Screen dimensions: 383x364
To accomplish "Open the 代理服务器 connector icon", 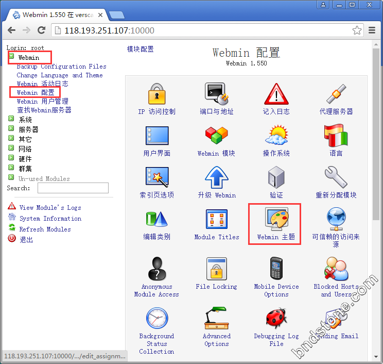I will click(336, 94).
